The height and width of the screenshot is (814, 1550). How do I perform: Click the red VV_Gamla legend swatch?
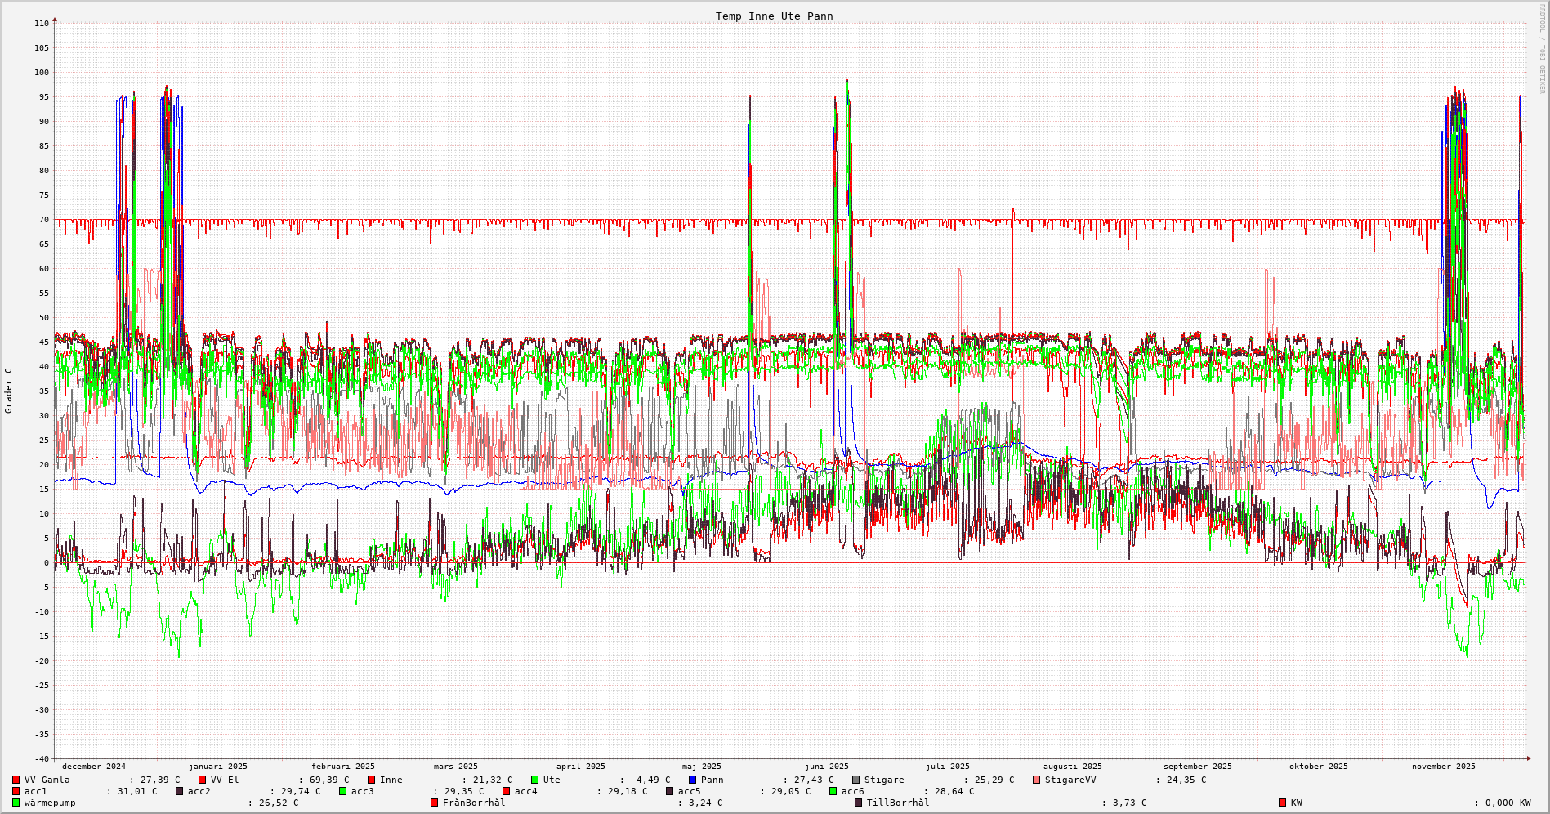[x=16, y=780]
